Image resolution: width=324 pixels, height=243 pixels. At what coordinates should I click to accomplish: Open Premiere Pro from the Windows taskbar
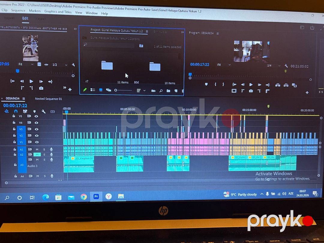tap(96, 196)
